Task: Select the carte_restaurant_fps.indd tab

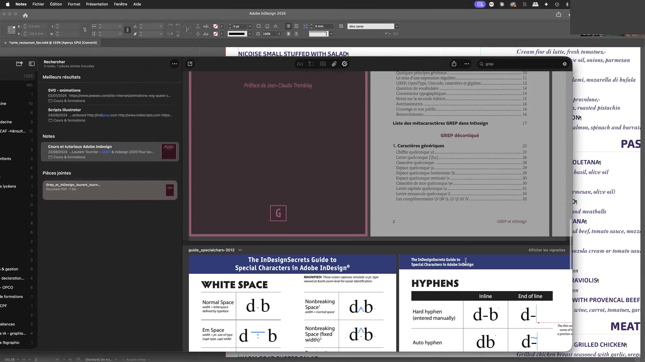Action: coord(53,43)
